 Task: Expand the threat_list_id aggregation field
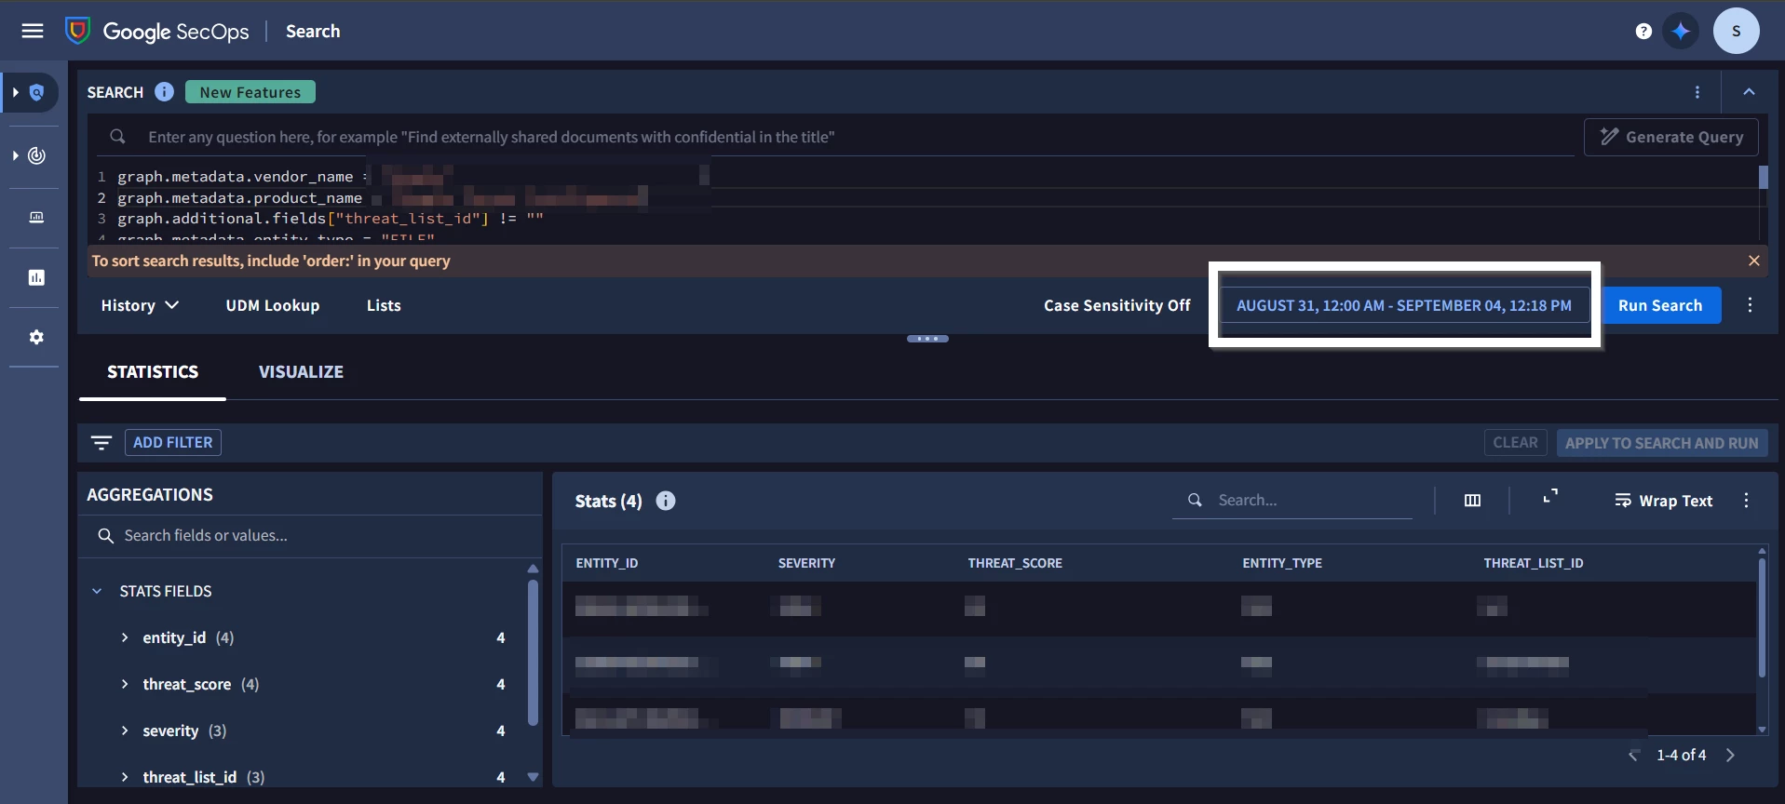tap(125, 777)
